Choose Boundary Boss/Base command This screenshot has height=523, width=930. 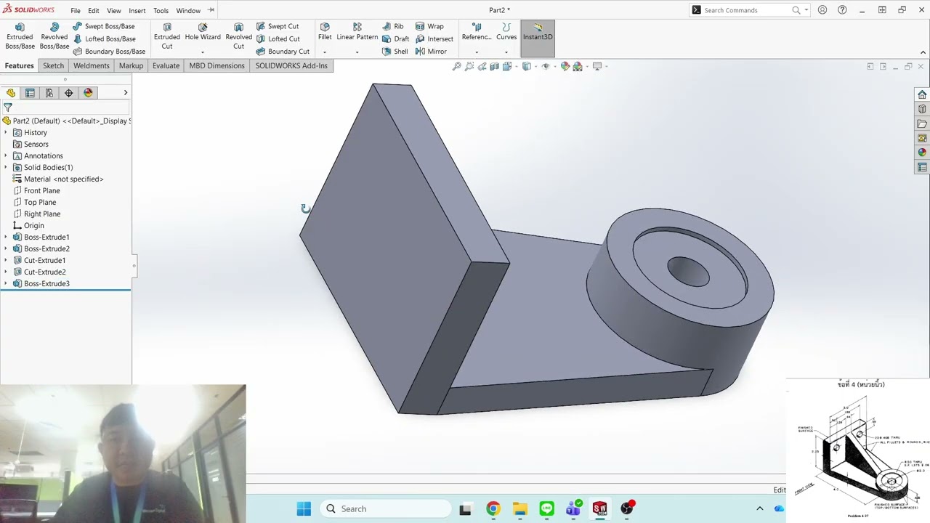pyautogui.click(x=109, y=52)
